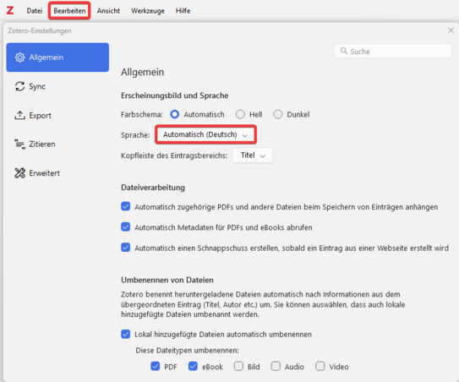Select the Hell color scheme
459x382 pixels.
(240, 114)
